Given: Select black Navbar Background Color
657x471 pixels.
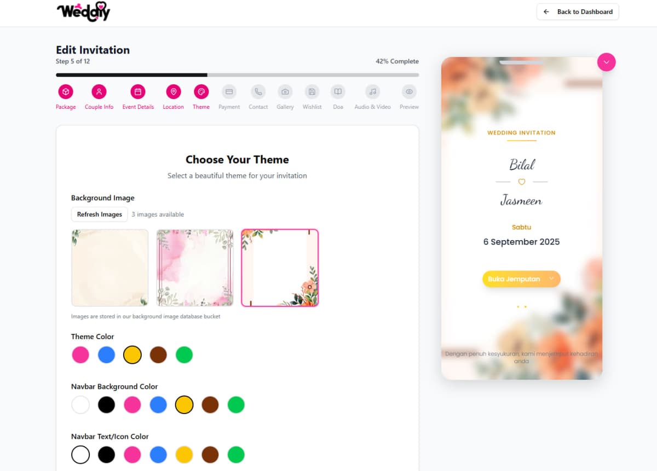Looking at the screenshot, I should point(106,405).
